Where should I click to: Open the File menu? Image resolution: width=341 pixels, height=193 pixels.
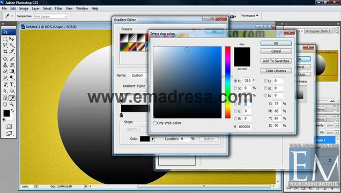4,8
